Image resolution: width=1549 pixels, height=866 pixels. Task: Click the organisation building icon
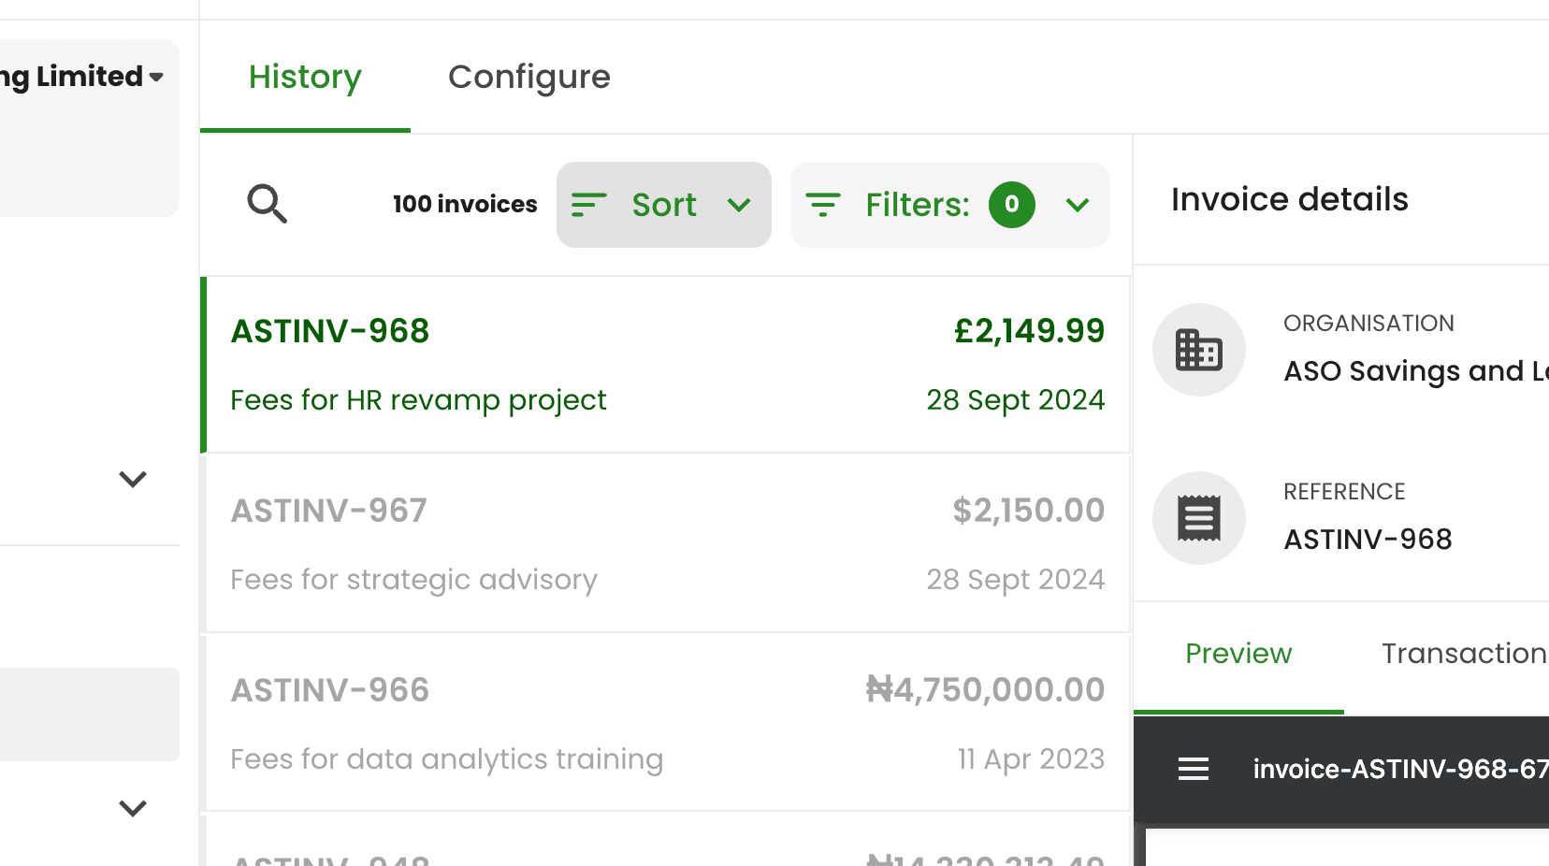(x=1199, y=350)
